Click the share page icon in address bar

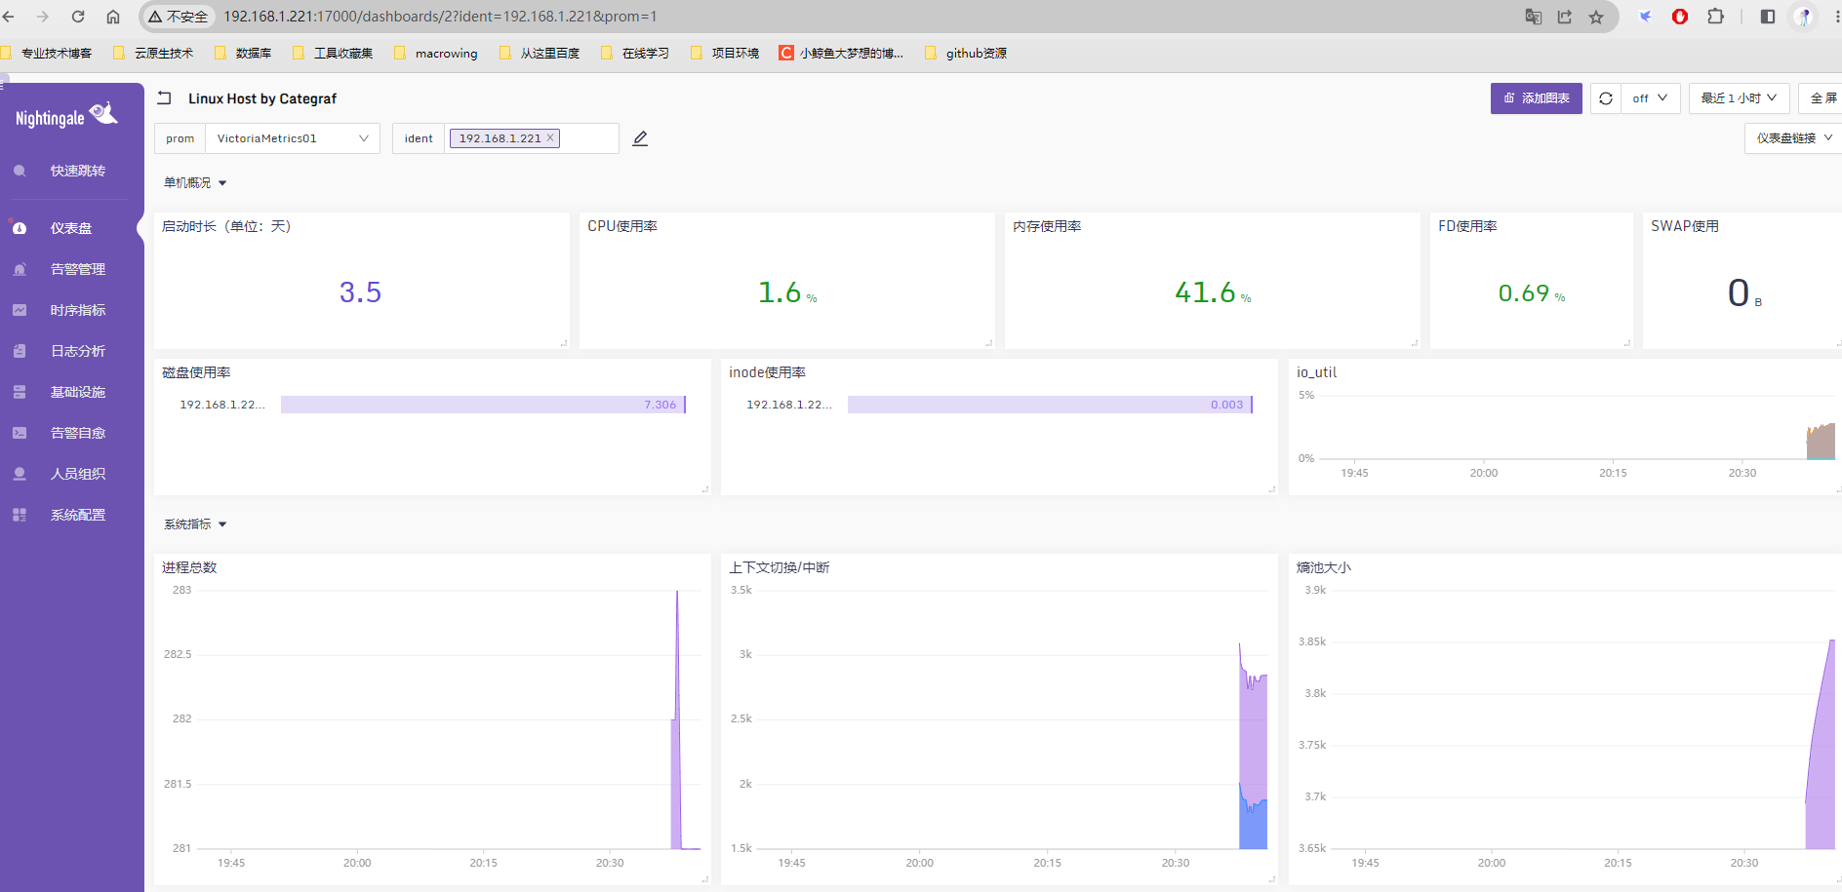click(1565, 17)
